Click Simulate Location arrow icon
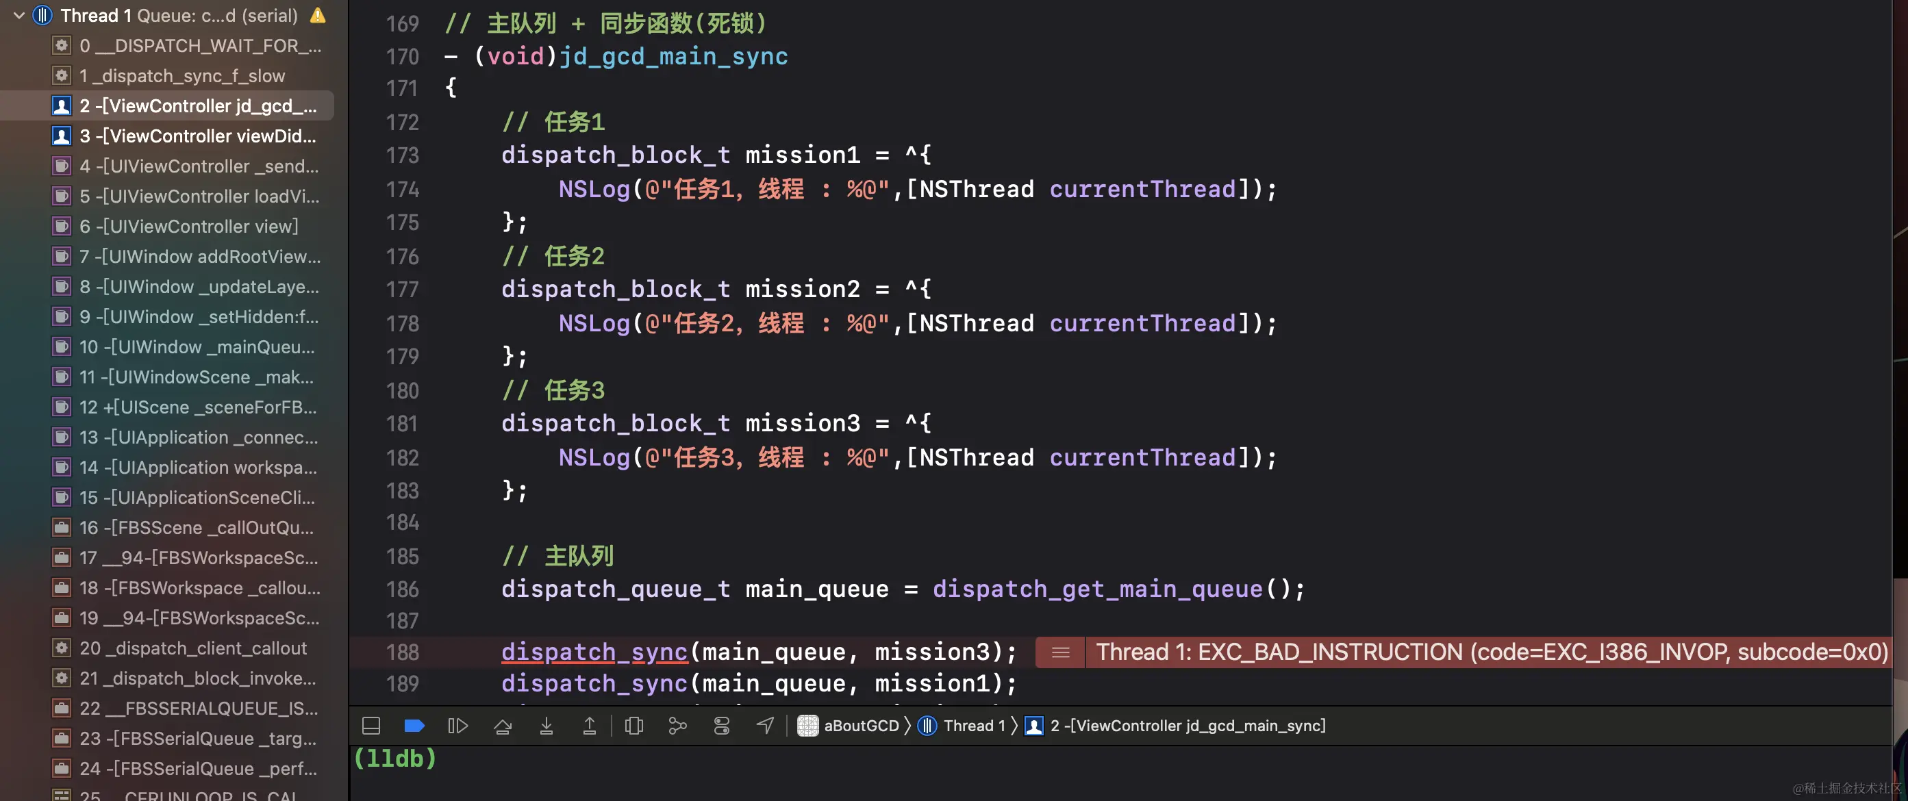The image size is (1908, 801). click(765, 726)
